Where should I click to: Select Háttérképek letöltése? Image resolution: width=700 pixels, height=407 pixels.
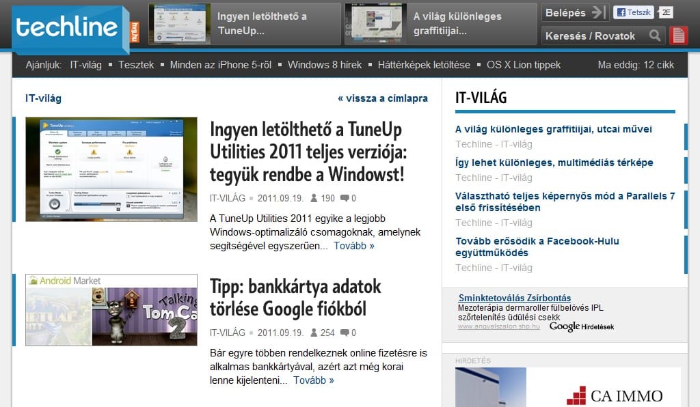pyautogui.click(x=424, y=65)
